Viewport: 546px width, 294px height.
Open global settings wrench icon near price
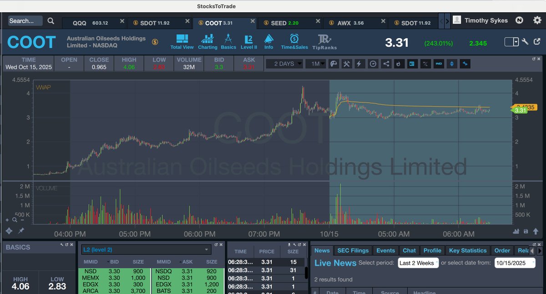(525, 42)
